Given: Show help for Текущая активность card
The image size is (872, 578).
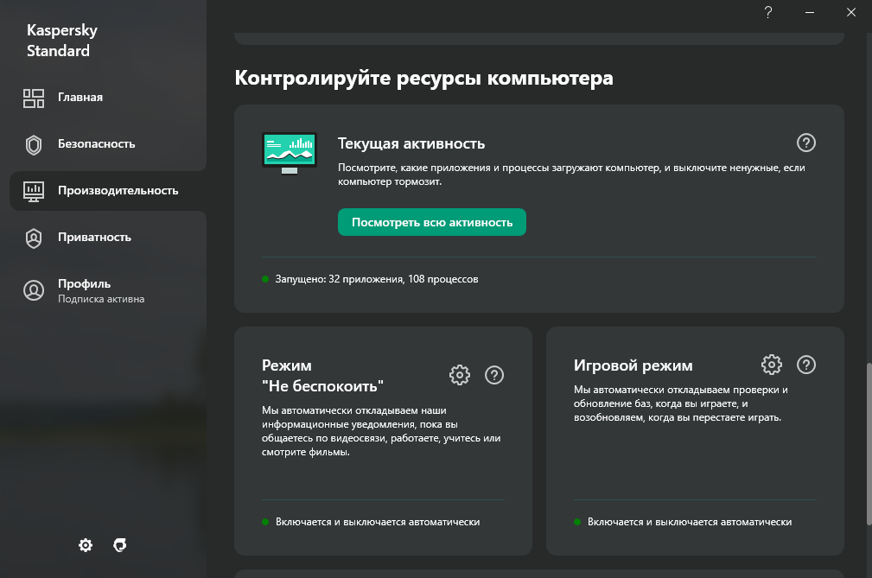Looking at the screenshot, I should coord(805,143).
